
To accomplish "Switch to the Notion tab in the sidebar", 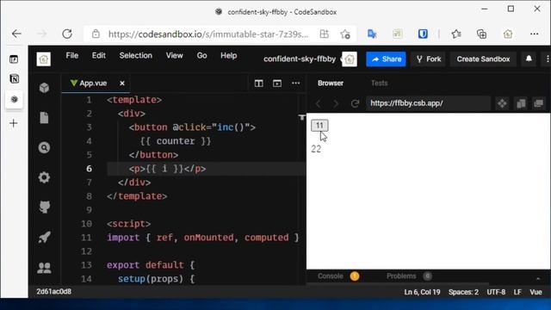I will pyautogui.click(x=14, y=78).
